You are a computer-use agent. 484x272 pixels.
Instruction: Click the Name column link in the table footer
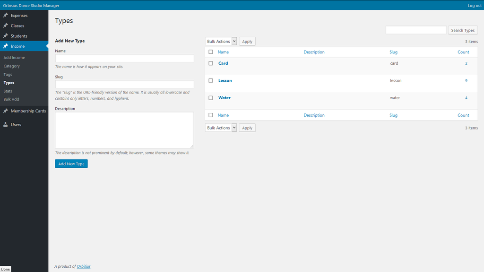(223, 115)
